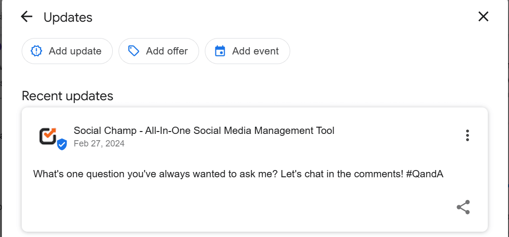Click the Add offer button
Viewport: 509px width, 237px height.
159,51
